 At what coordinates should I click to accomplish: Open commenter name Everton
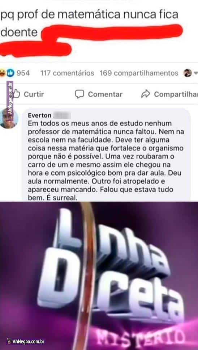(40, 115)
